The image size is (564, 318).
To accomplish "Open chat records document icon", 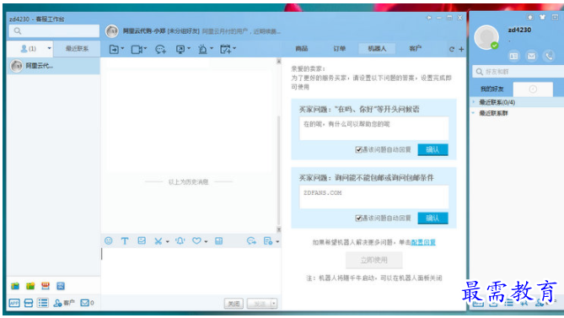I will pyautogui.click(x=268, y=241).
